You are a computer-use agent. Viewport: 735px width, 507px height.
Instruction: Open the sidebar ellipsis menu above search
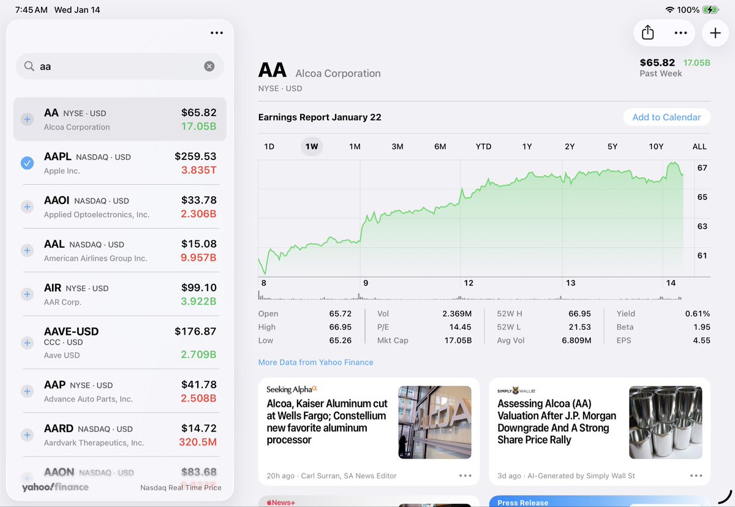(217, 33)
